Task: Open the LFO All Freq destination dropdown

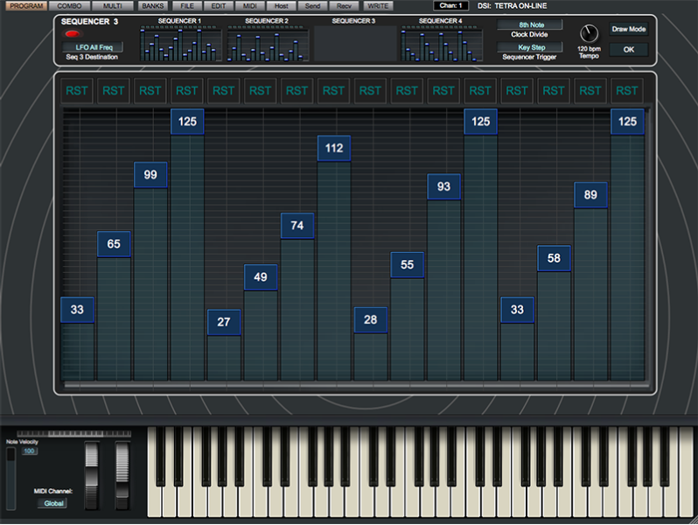Action: 94,46
